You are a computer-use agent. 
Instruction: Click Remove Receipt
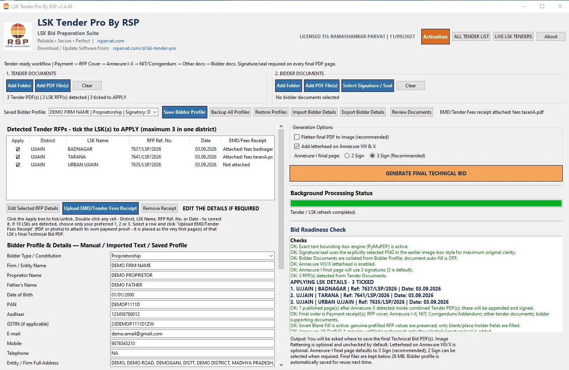click(159, 208)
